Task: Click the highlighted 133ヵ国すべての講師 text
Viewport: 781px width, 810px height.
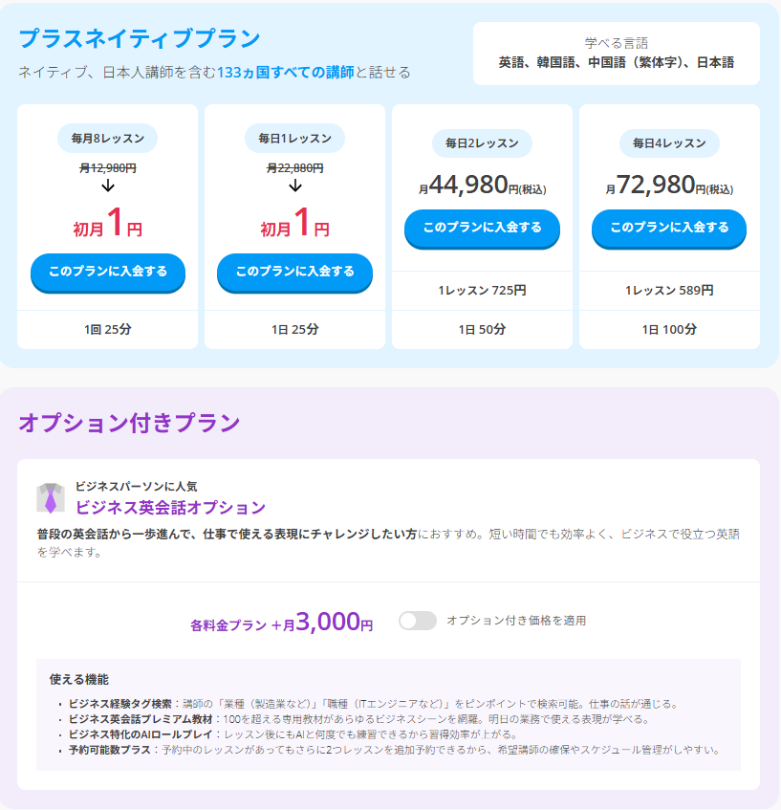Action: coord(285,72)
